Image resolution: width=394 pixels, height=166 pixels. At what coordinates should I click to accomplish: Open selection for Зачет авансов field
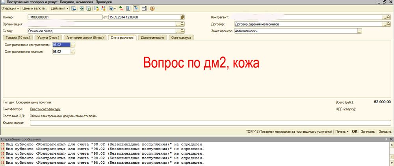(359, 31)
